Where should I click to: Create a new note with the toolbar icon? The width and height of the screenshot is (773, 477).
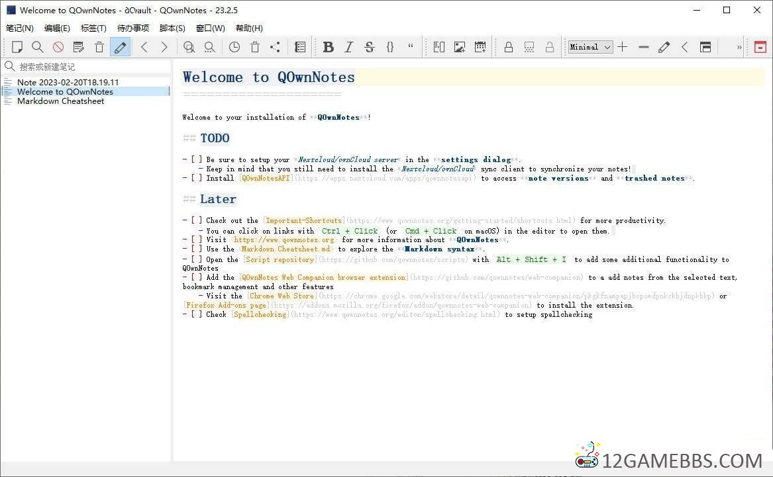[17, 47]
